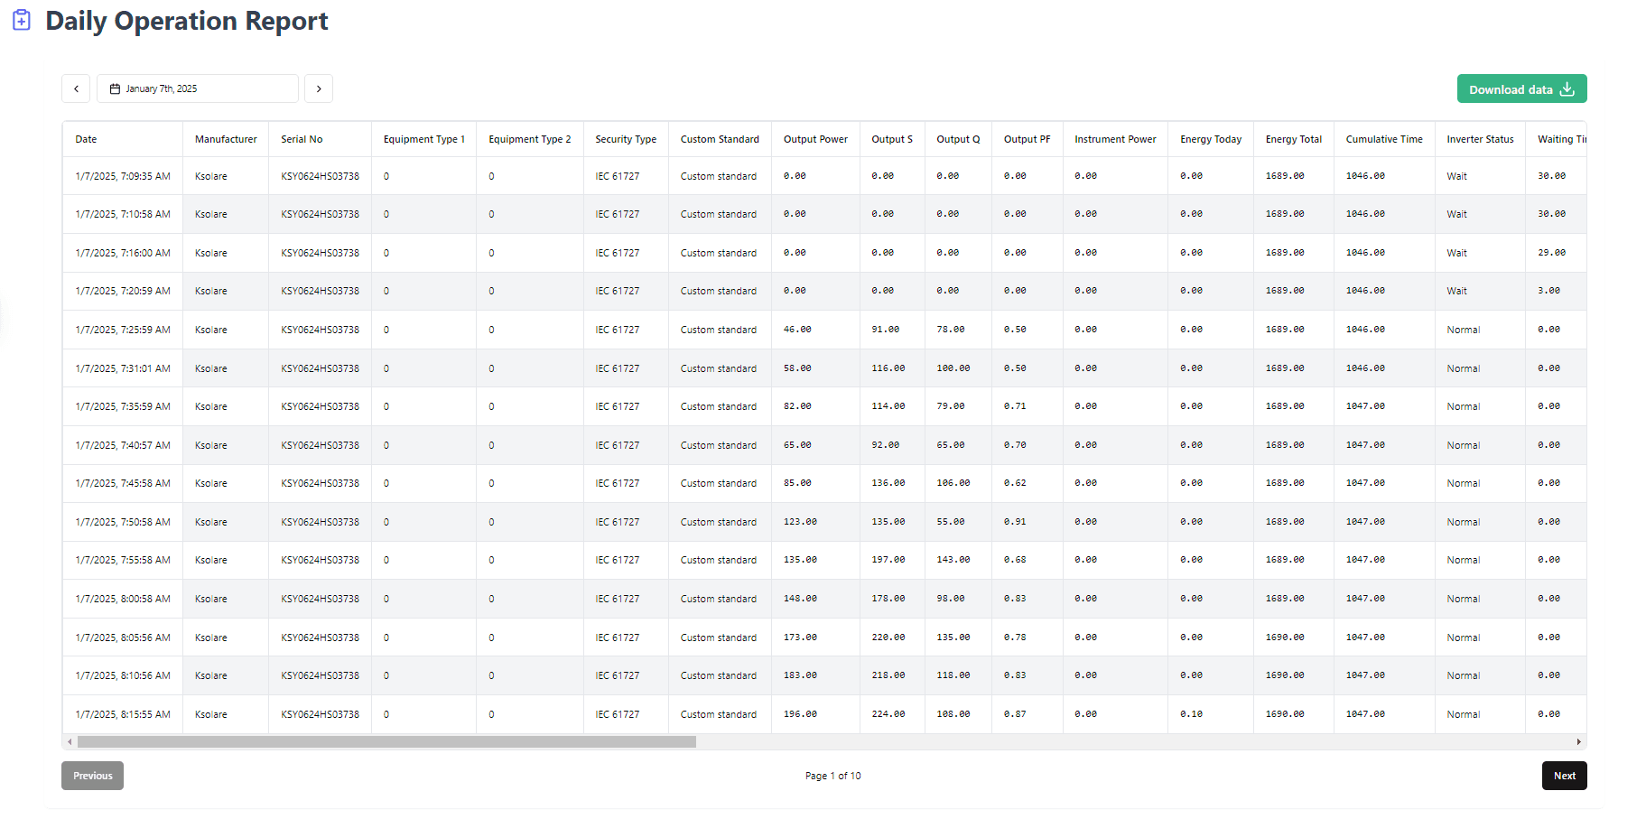Click the Energy Today column header
This screenshot has height=819, width=1646.
click(x=1211, y=139)
